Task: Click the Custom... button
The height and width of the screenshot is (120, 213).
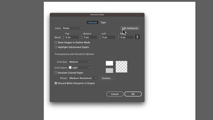Action: point(107,78)
